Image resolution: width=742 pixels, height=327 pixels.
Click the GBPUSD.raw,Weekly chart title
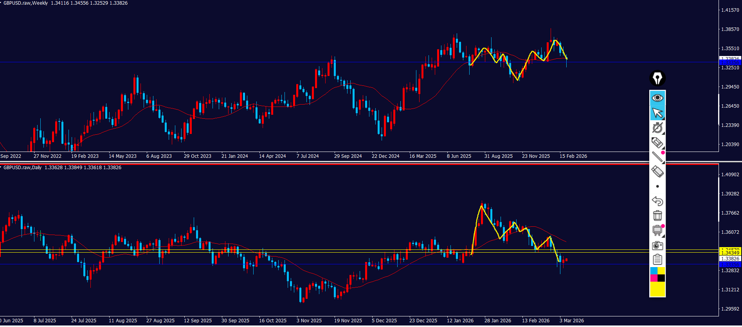pyautogui.click(x=26, y=3)
